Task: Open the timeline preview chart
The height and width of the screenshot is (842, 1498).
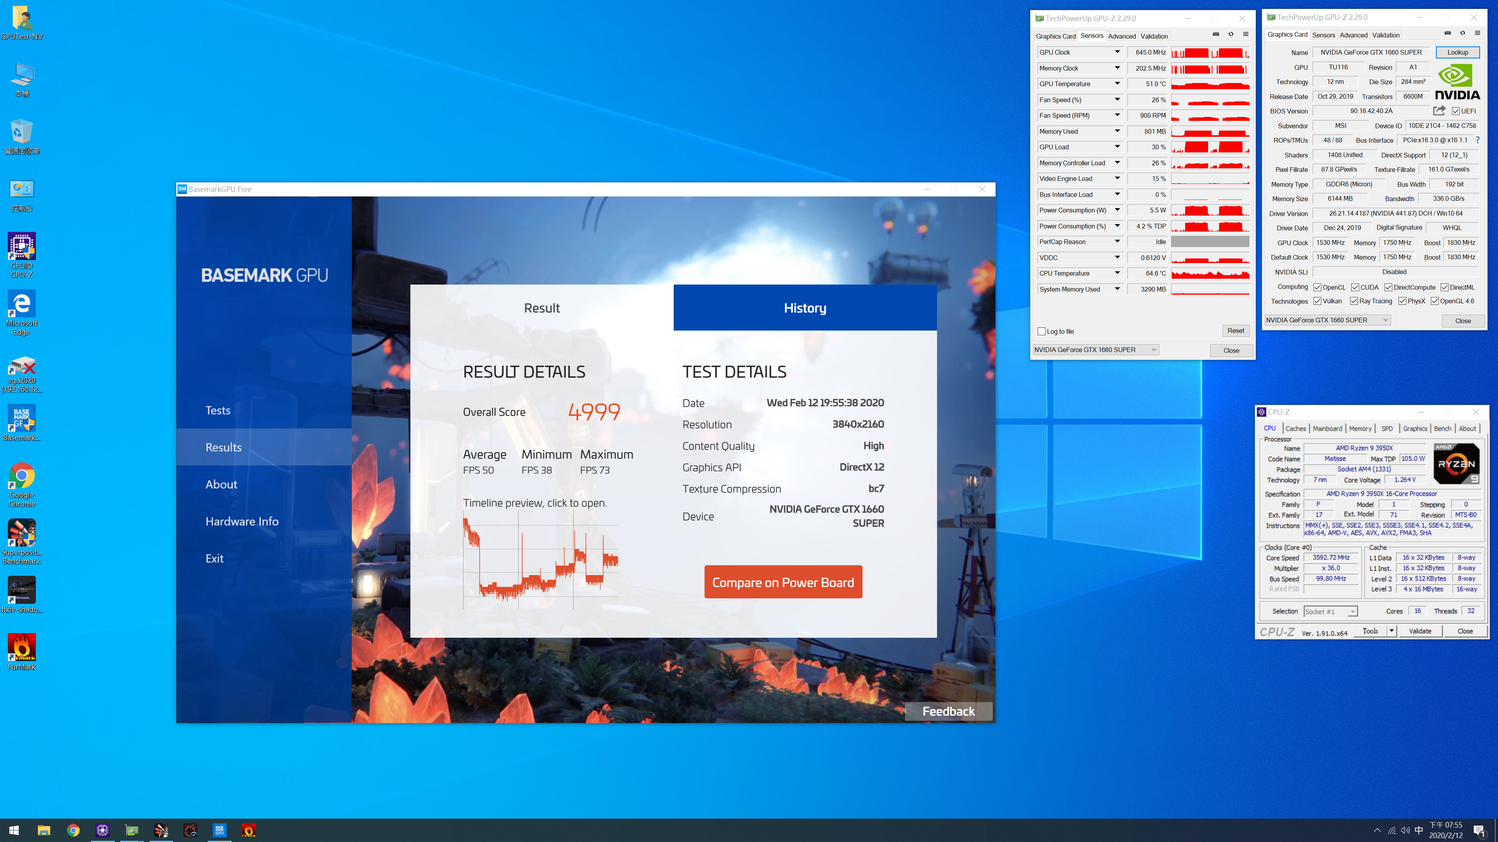Action: (540, 560)
